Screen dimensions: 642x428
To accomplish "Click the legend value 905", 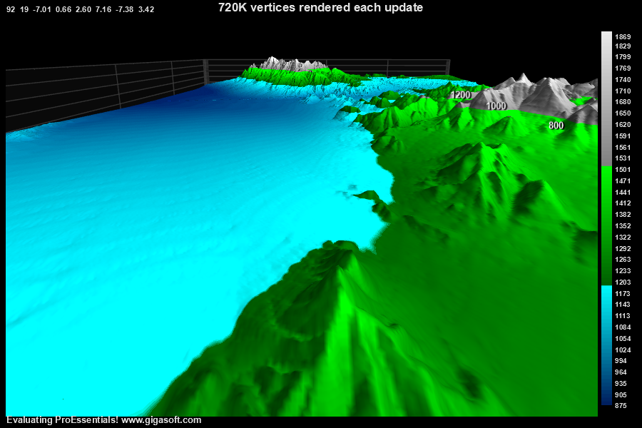I will coord(621,395).
